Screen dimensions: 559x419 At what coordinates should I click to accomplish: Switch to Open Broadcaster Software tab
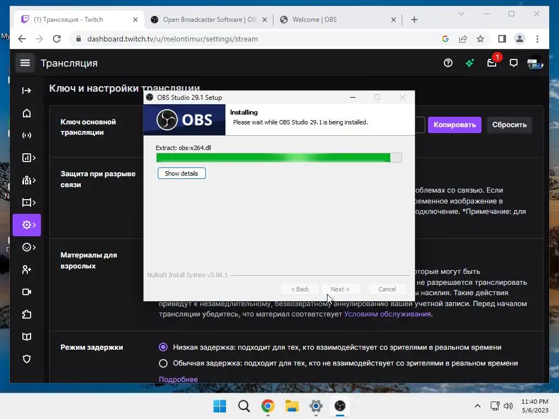click(209, 20)
